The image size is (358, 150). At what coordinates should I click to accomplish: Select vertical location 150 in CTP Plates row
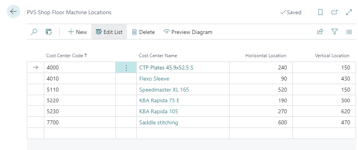(324, 67)
